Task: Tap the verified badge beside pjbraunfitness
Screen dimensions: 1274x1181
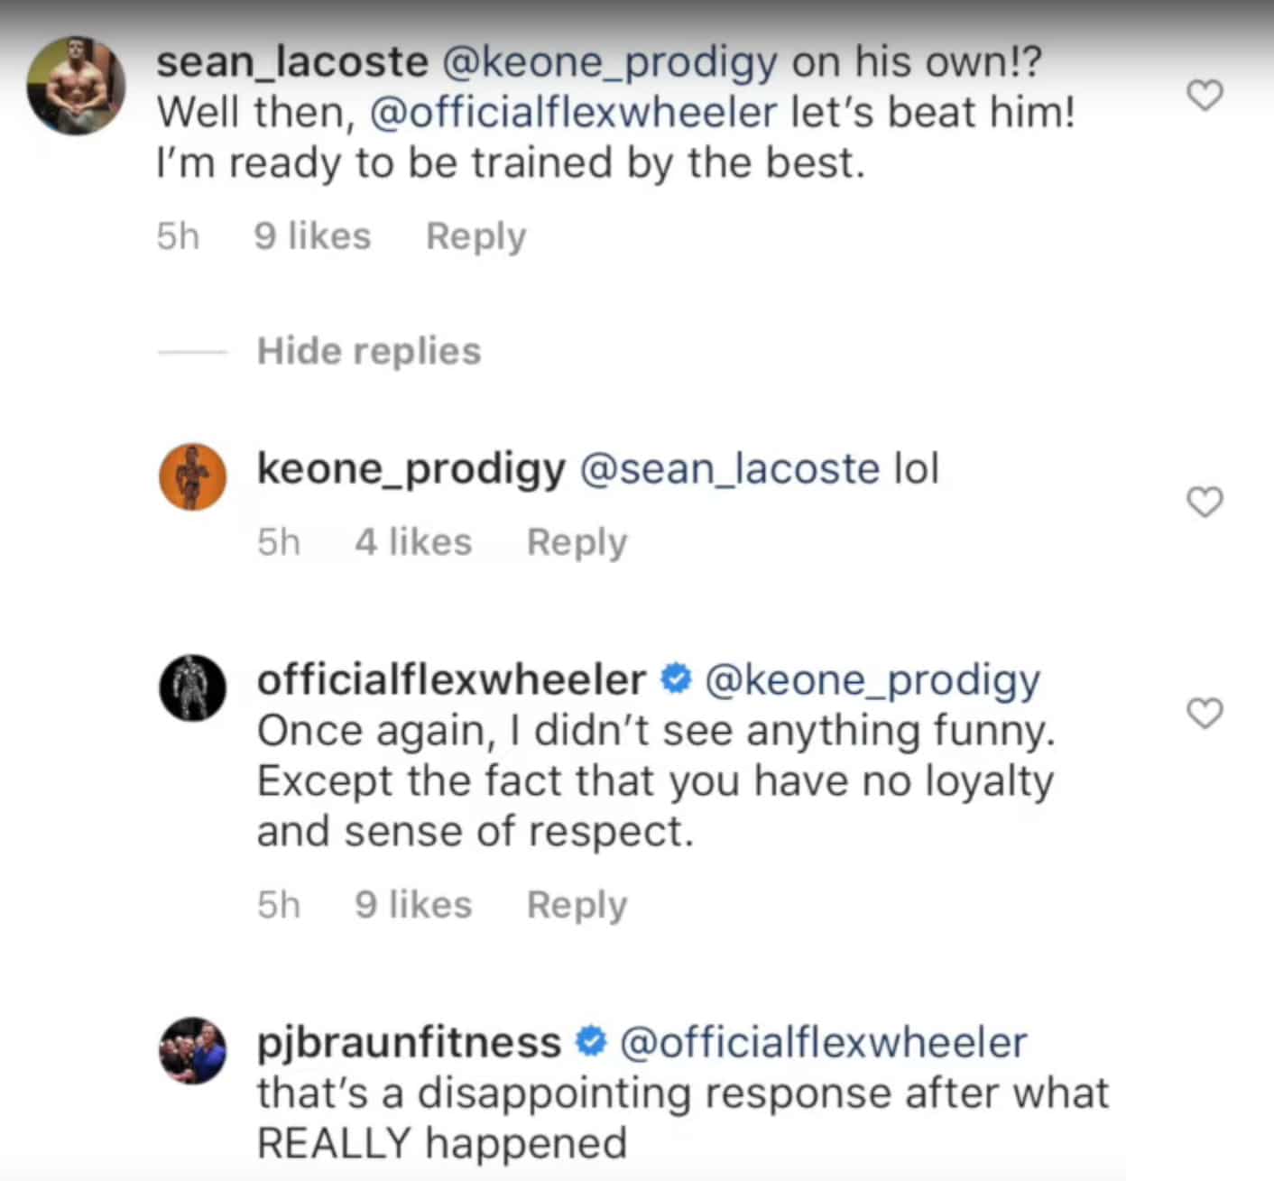Action: click(590, 1042)
